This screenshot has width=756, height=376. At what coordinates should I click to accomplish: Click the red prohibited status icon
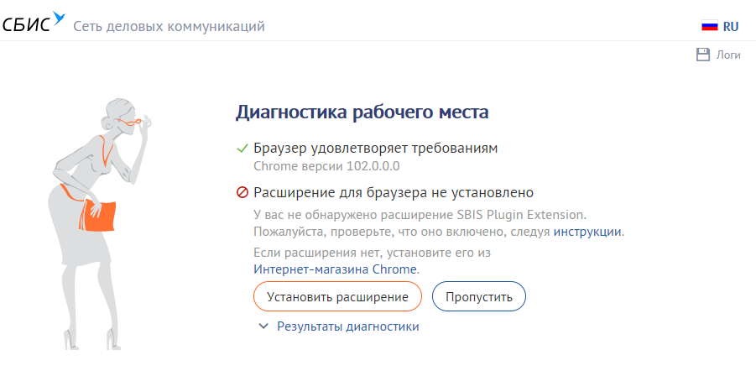click(x=242, y=192)
